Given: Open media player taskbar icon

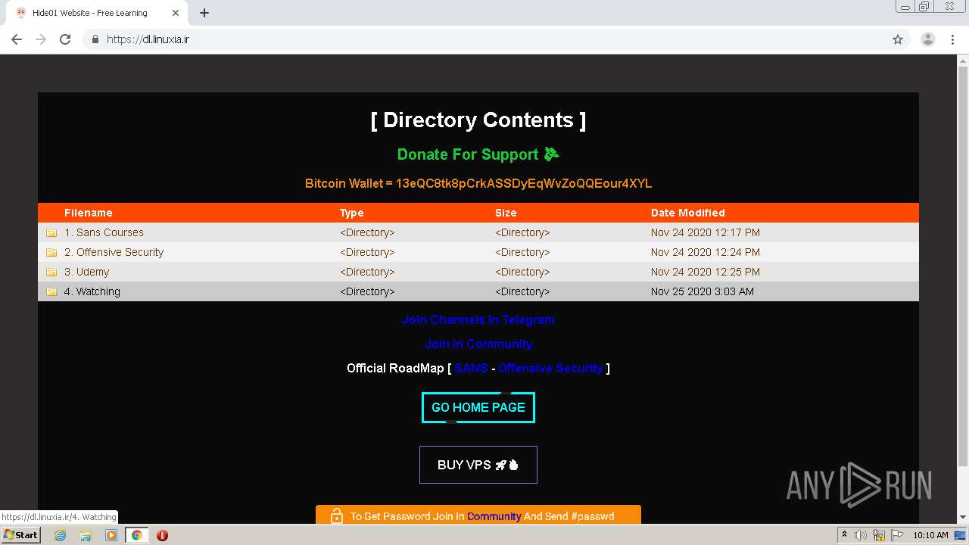Looking at the screenshot, I should point(111,535).
